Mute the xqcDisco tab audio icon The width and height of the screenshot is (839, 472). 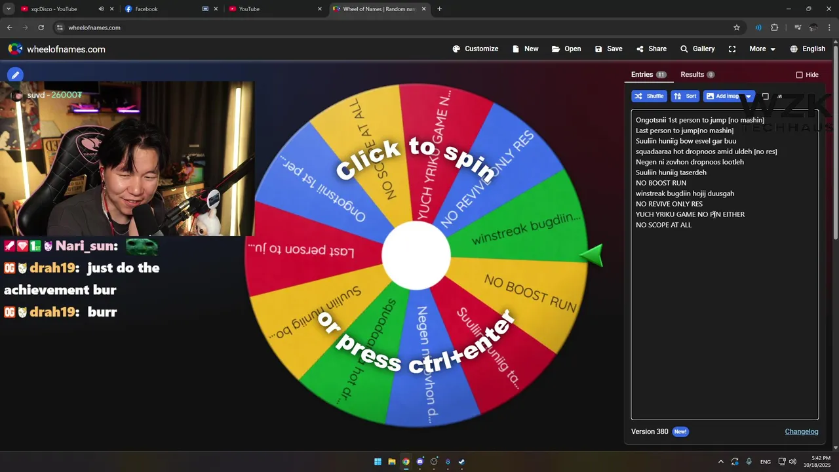[x=101, y=9]
